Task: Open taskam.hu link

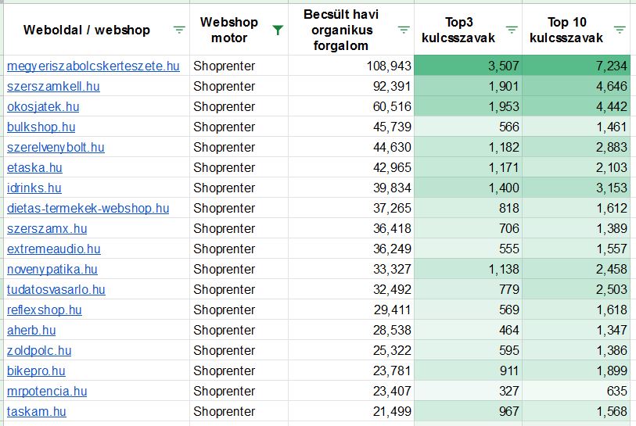Action: [x=37, y=411]
